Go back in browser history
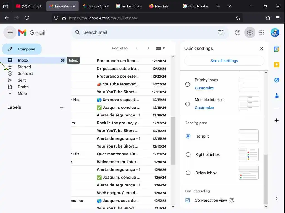 coord(7,18)
